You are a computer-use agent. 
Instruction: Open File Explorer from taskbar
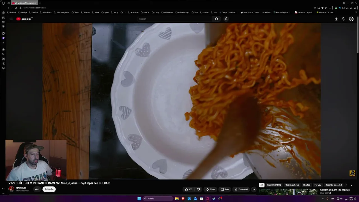coord(177,199)
